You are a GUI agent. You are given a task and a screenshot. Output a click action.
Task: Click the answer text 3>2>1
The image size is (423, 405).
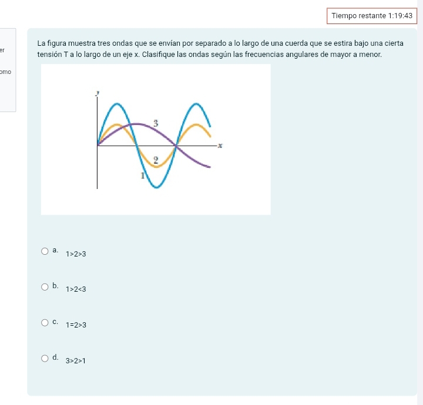click(x=76, y=360)
